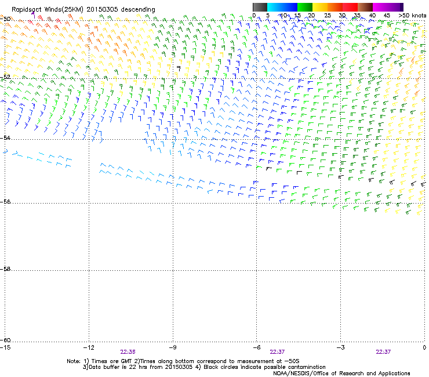Click the 'NOAA/NESDIS/Office of Research and Applications' credit
This screenshot has width=429, height=377.
point(341,374)
